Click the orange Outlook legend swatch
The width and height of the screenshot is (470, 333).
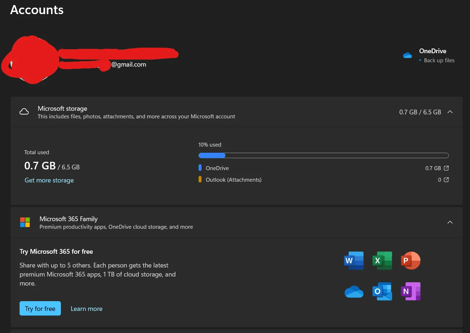[x=200, y=179]
